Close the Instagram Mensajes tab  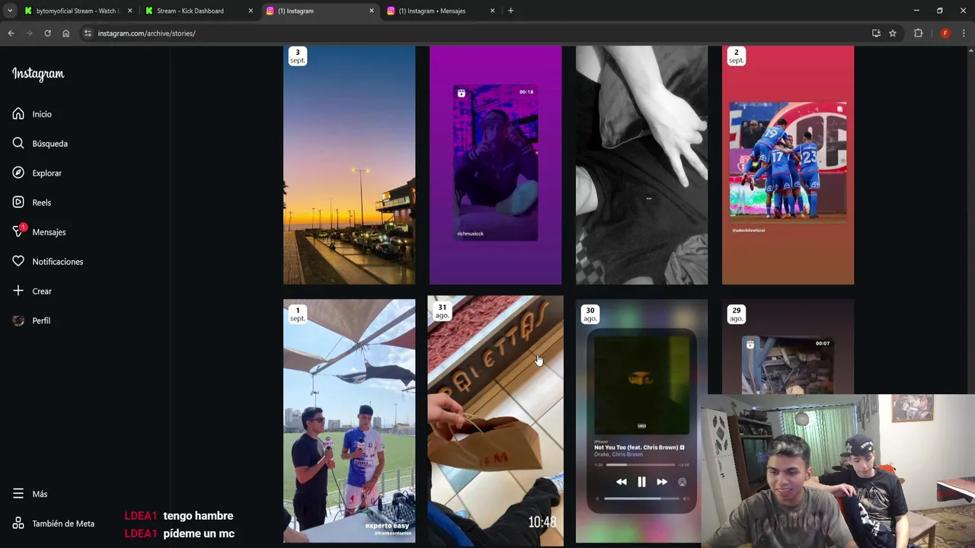(x=492, y=11)
